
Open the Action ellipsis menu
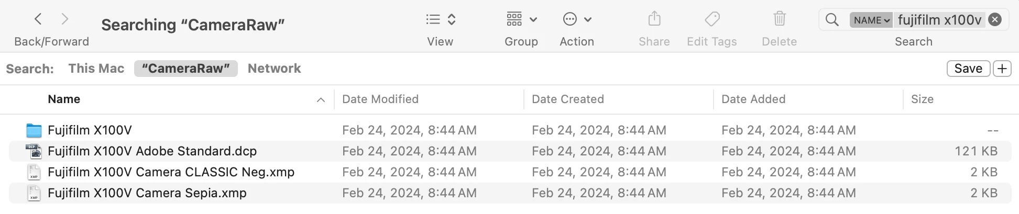(576, 19)
